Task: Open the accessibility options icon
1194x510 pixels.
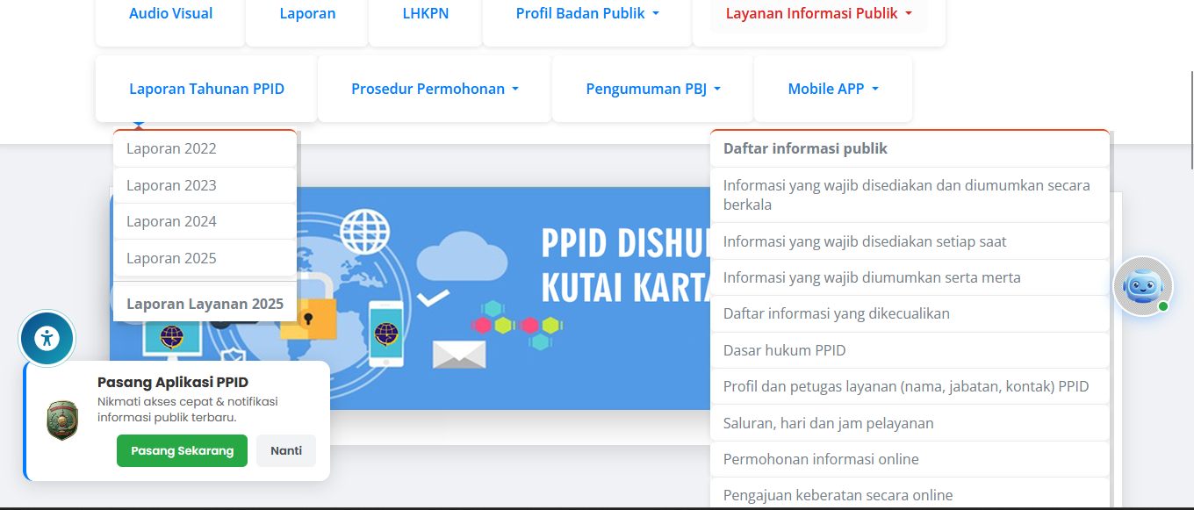Action: click(47, 338)
